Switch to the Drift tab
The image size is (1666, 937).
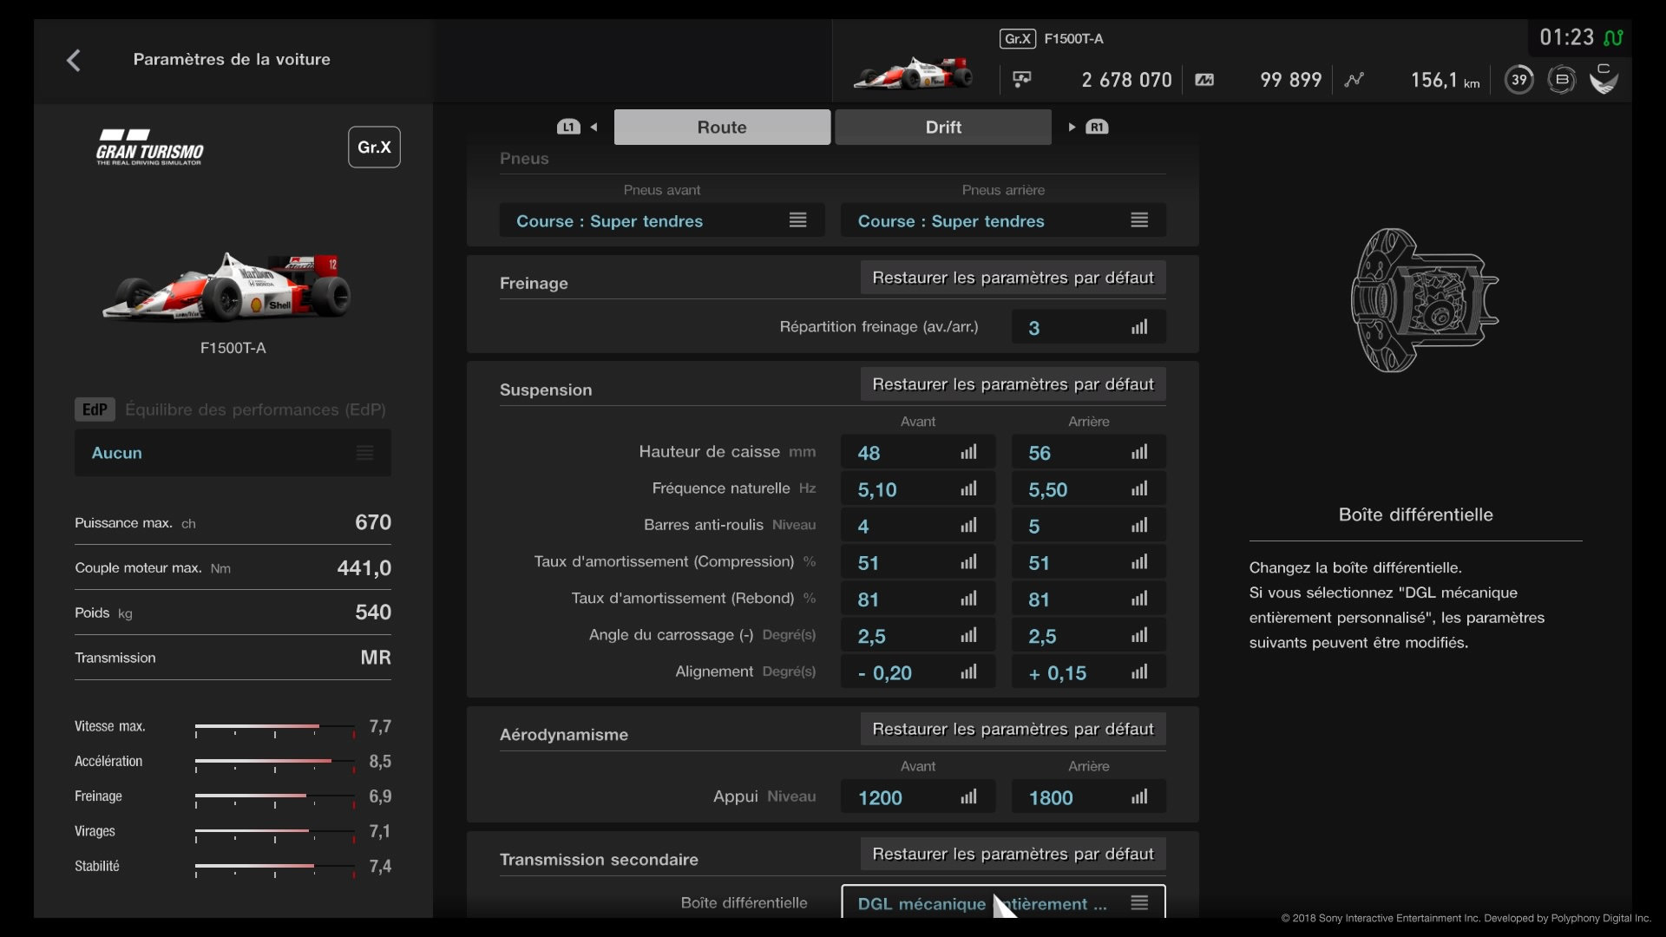(x=943, y=127)
